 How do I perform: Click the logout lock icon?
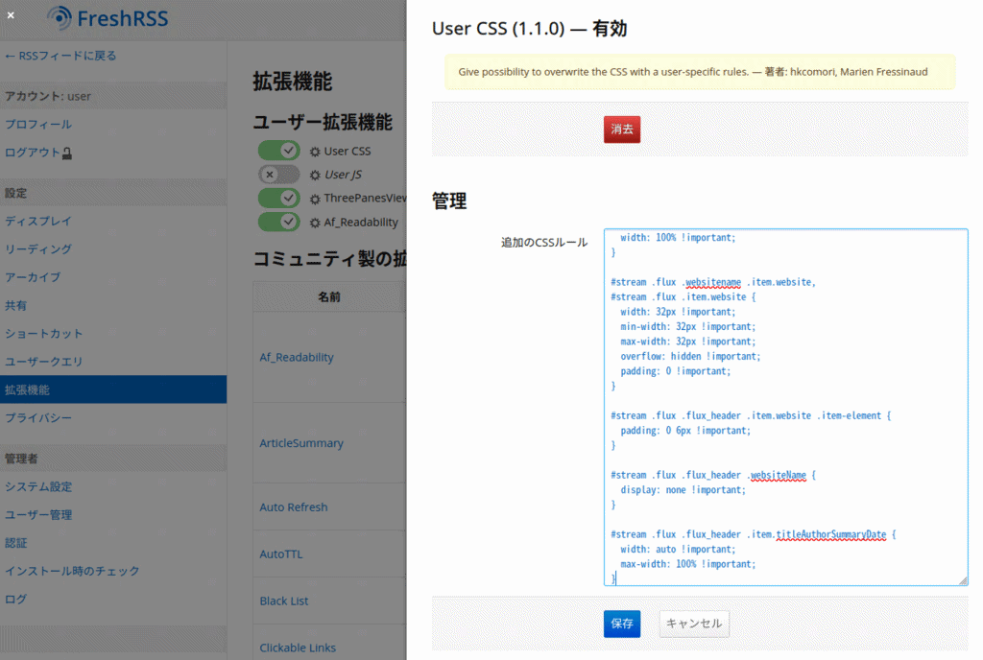[x=67, y=153]
